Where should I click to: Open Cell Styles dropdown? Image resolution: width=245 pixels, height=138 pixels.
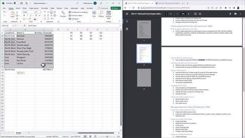click(x=74, y=19)
